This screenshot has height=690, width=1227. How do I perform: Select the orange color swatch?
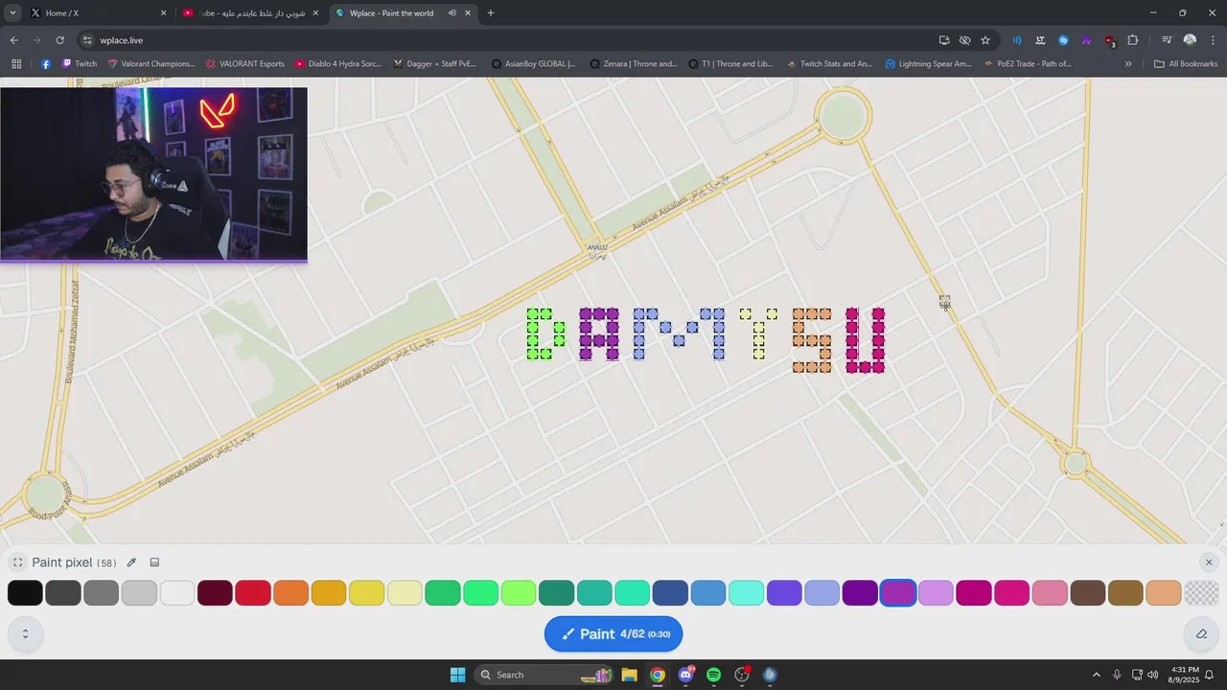pyautogui.click(x=291, y=593)
